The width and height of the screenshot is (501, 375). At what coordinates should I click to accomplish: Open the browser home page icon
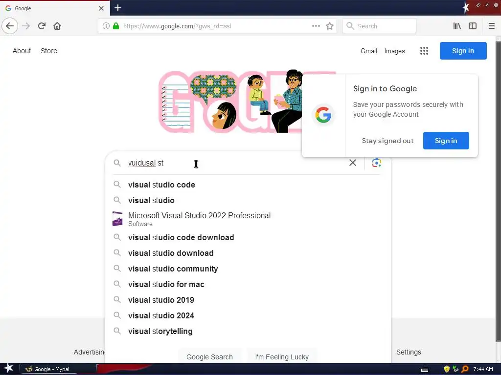tap(57, 26)
